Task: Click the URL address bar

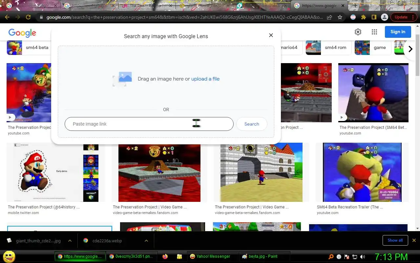Action: (x=184, y=17)
